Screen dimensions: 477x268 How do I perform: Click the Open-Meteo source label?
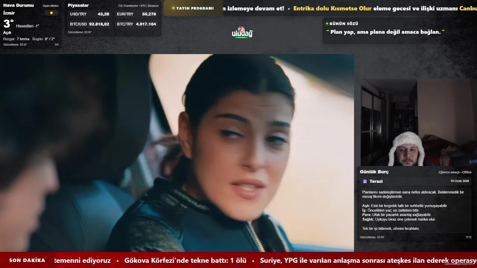point(51,6)
